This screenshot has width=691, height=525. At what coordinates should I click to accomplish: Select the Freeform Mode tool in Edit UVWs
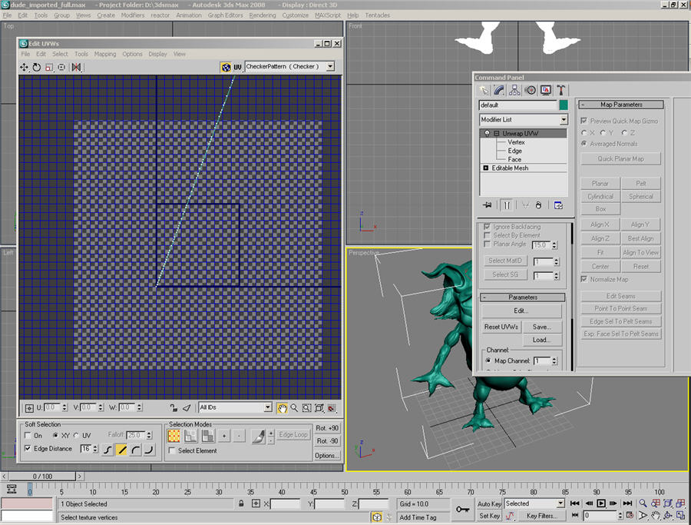tap(61, 67)
